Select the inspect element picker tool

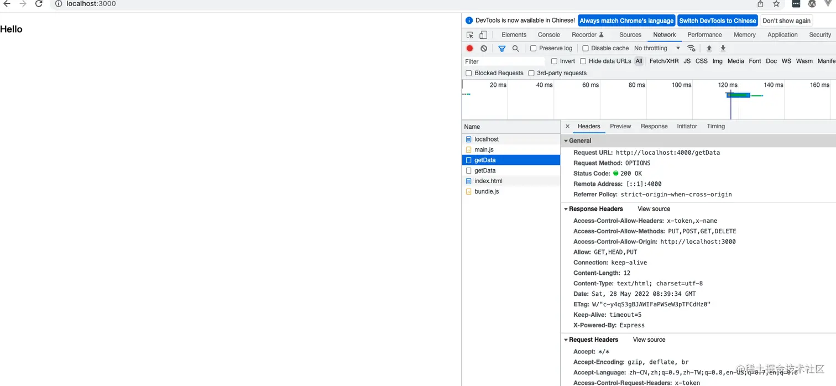coord(470,35)
